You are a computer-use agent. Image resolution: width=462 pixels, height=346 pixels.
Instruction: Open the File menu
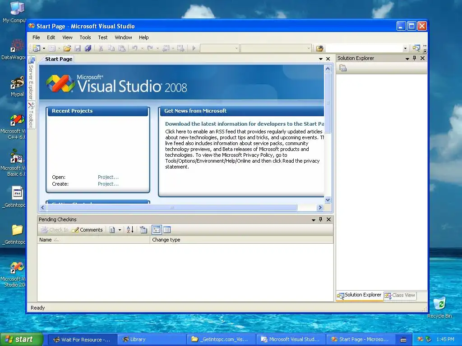36,37
